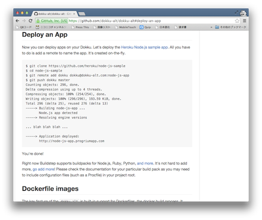The image size is (262, 220).
Task: Click the 'go add more!' link
Action: pyautogui.click(x=44, y=169)
